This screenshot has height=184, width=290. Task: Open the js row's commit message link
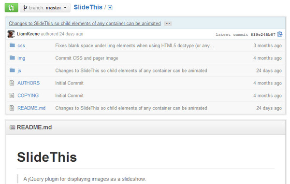pos(131,71)
